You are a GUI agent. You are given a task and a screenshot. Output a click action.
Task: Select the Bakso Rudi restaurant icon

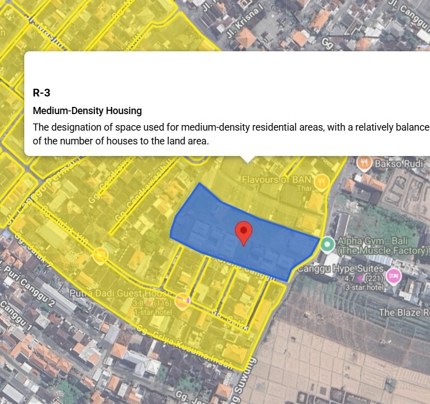tap(364, 163)
